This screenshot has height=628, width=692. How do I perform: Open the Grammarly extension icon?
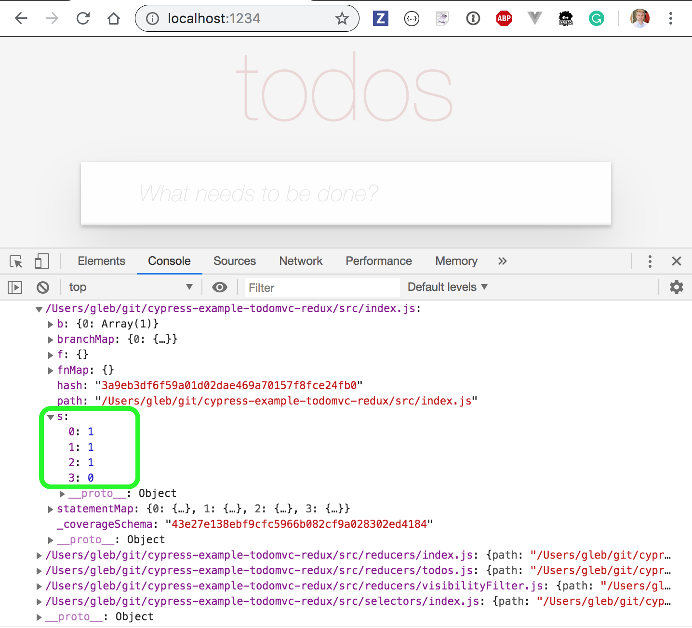coord(597,19)
